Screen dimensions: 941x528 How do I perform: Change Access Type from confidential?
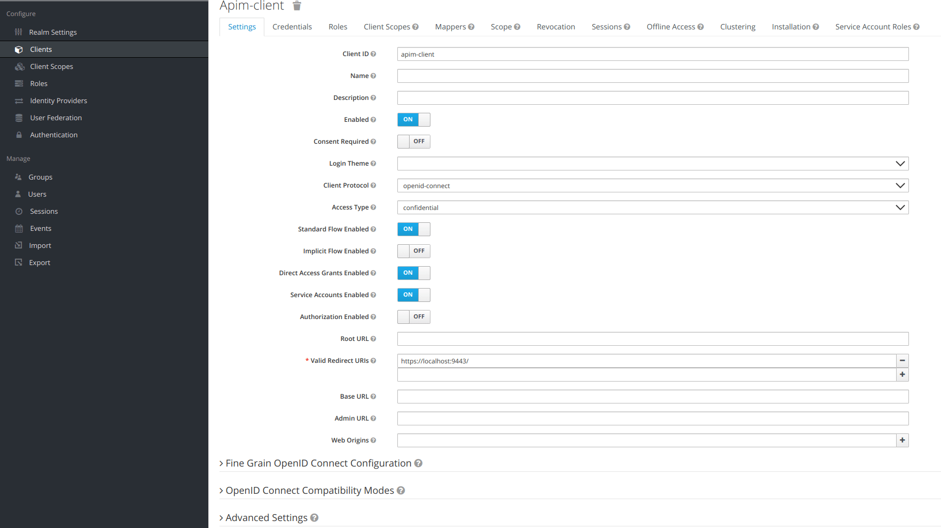pos(653,207)
